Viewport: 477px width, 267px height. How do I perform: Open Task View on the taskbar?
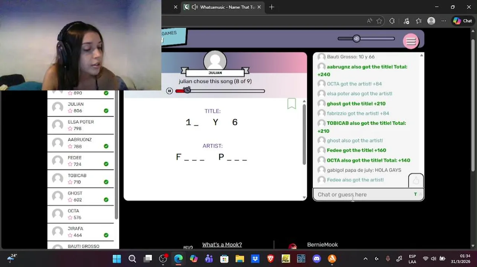click(148, 259)
